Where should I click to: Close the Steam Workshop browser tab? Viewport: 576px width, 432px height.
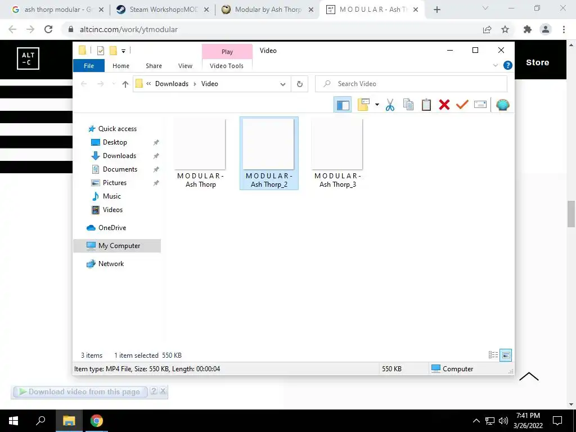tap(206, 10)
